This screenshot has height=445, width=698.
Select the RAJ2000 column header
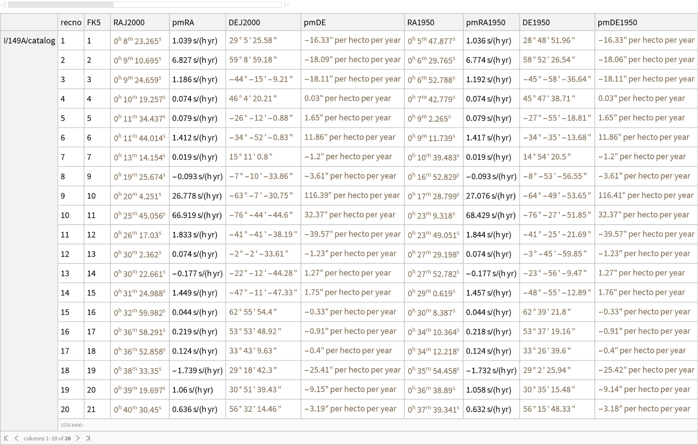129,22
